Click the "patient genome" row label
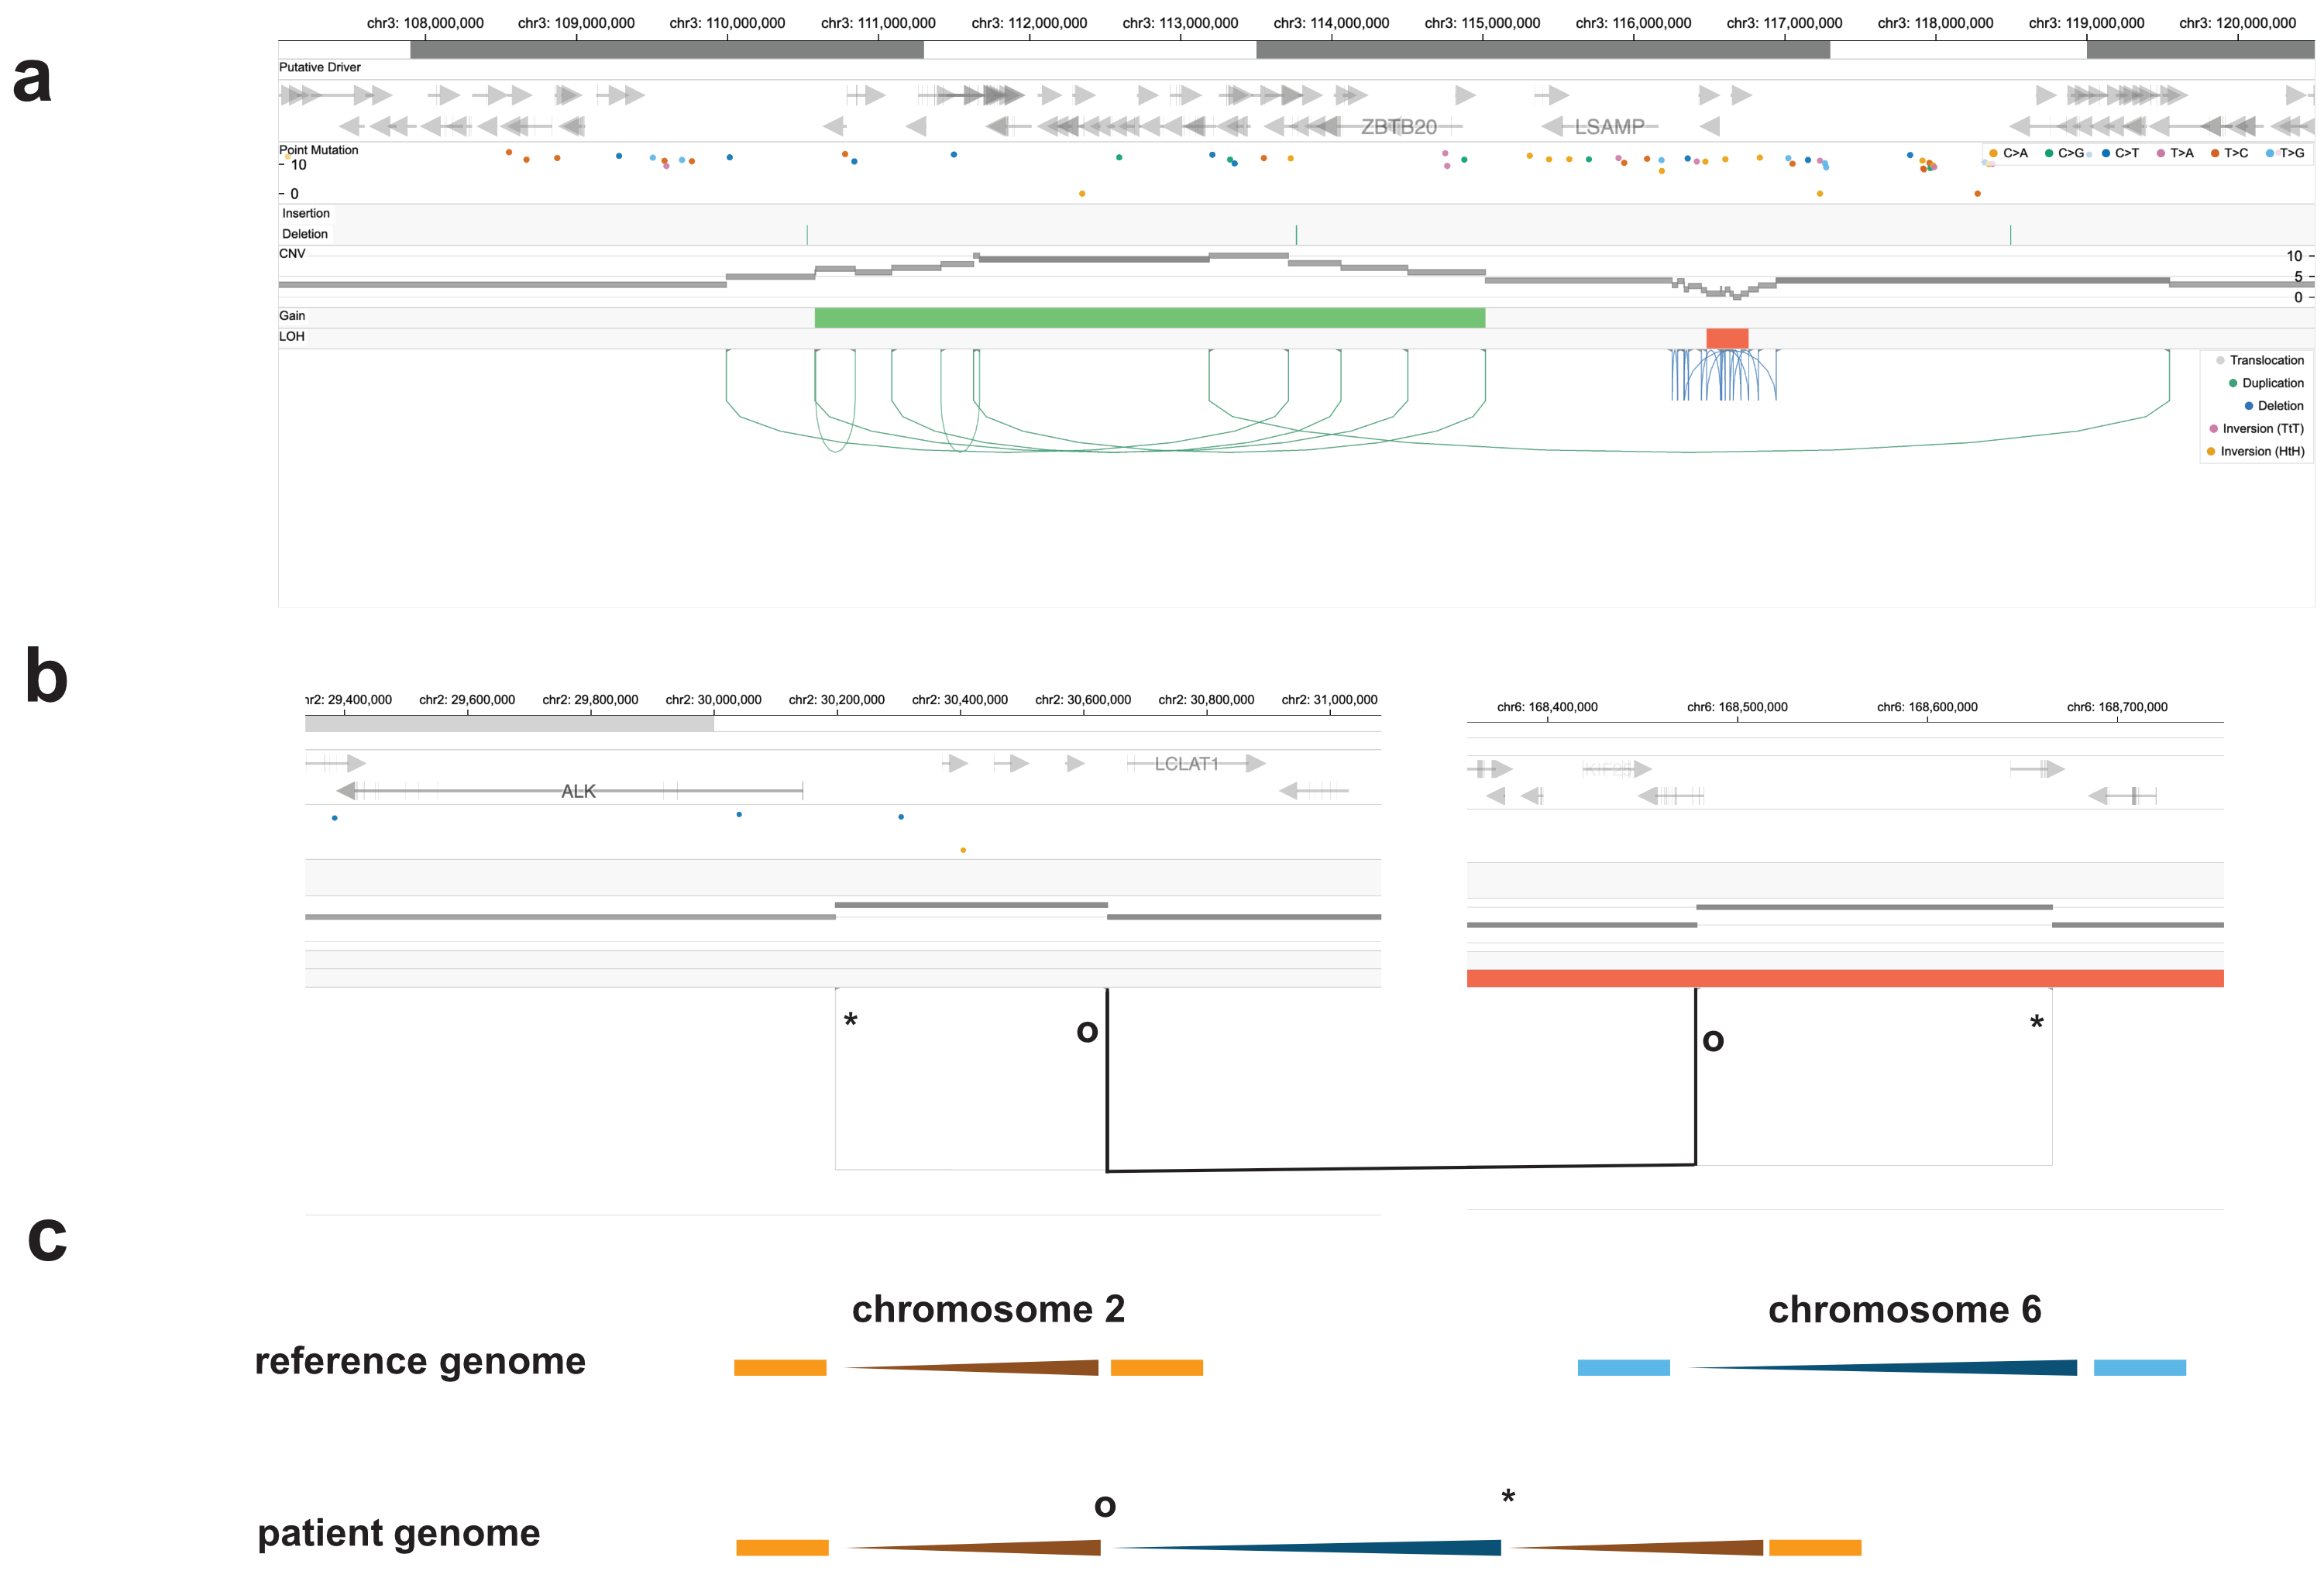This screenshot has width=2324, height=1595. click(399, 1533)
